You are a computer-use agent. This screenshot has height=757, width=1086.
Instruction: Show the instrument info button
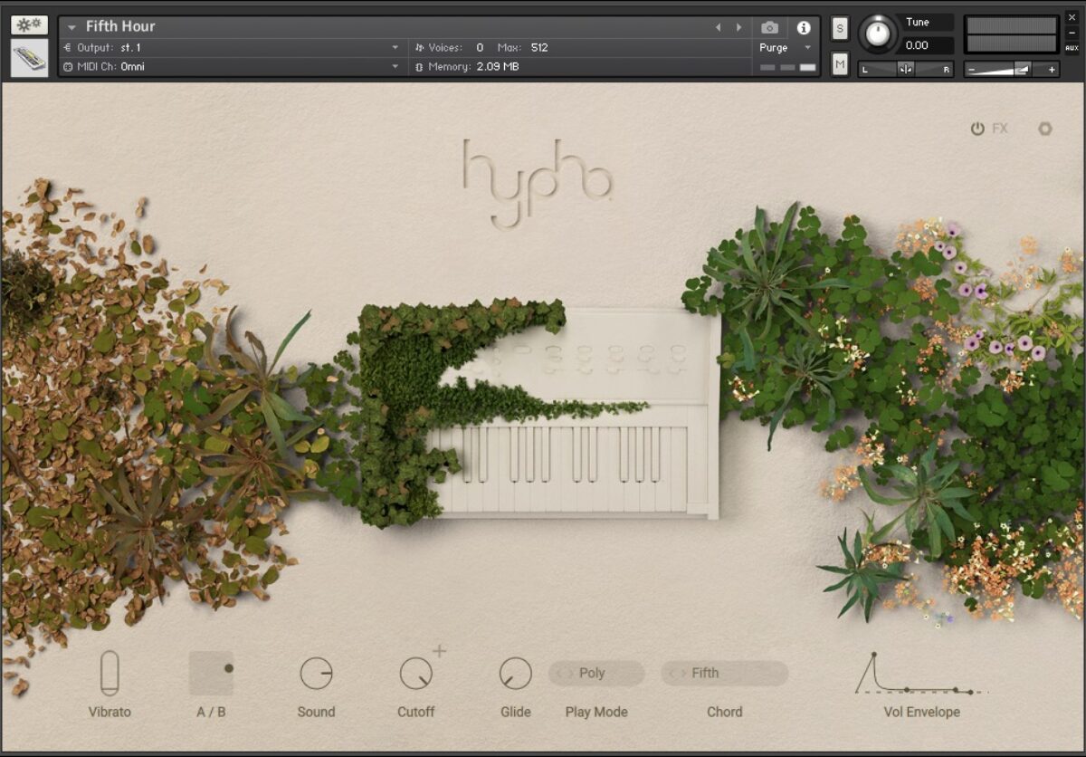(803, 28)
